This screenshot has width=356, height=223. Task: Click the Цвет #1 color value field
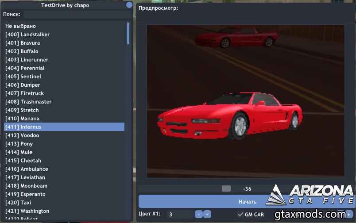click(x=180, y=214)
